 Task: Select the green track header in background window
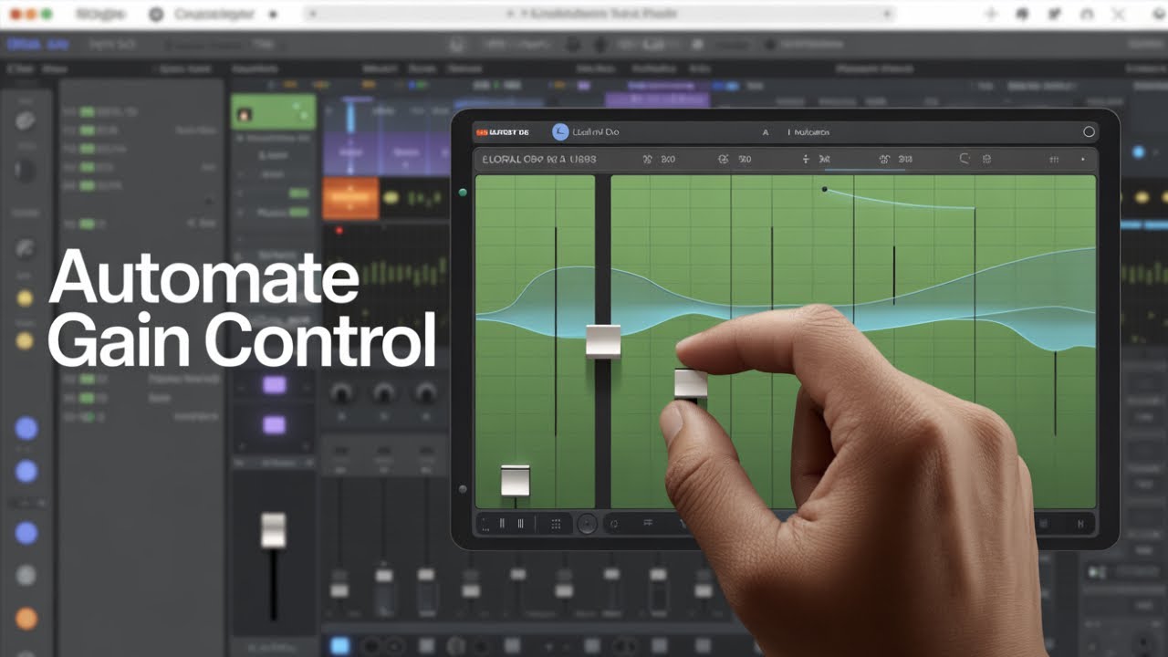[x=273, y=112]
